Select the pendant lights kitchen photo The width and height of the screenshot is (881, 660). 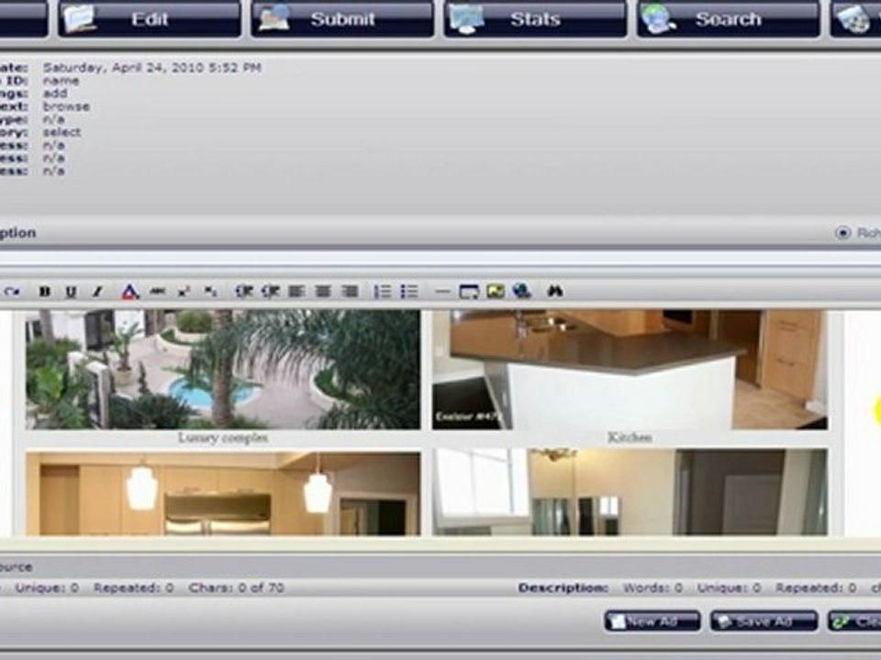[x=223, y=493]
